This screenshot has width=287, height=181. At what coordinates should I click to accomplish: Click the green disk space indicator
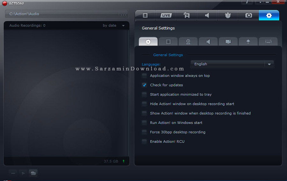(x=123, y=161)
